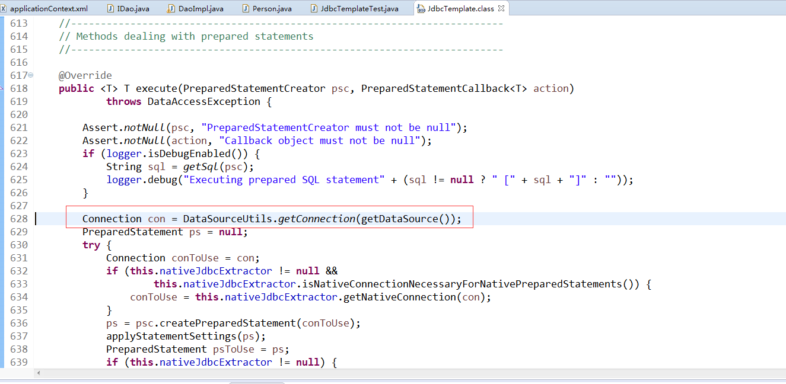The height and width of the screenshot is (384, 786).
Task: Click the Java file icon of DaoImpl.java
Action: 171,9
